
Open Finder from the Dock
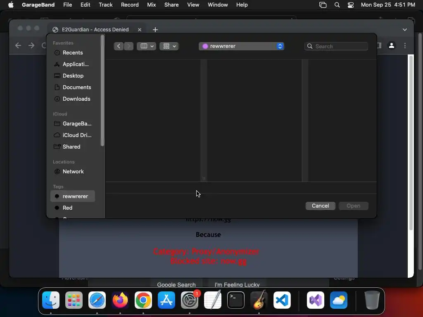(51, 300)
